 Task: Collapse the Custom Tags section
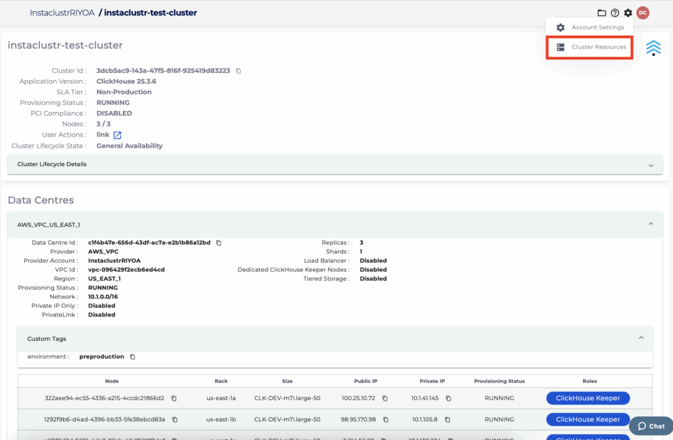[641, 338]
